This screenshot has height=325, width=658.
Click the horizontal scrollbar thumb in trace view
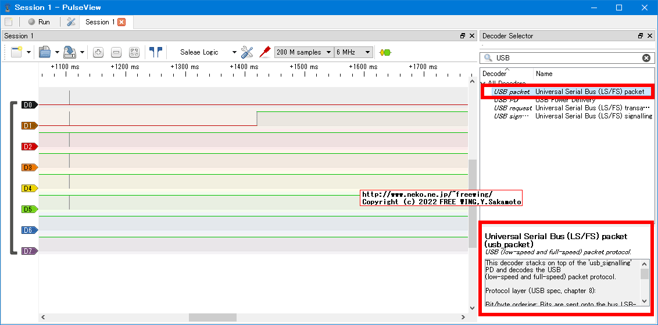pos(212,317)
